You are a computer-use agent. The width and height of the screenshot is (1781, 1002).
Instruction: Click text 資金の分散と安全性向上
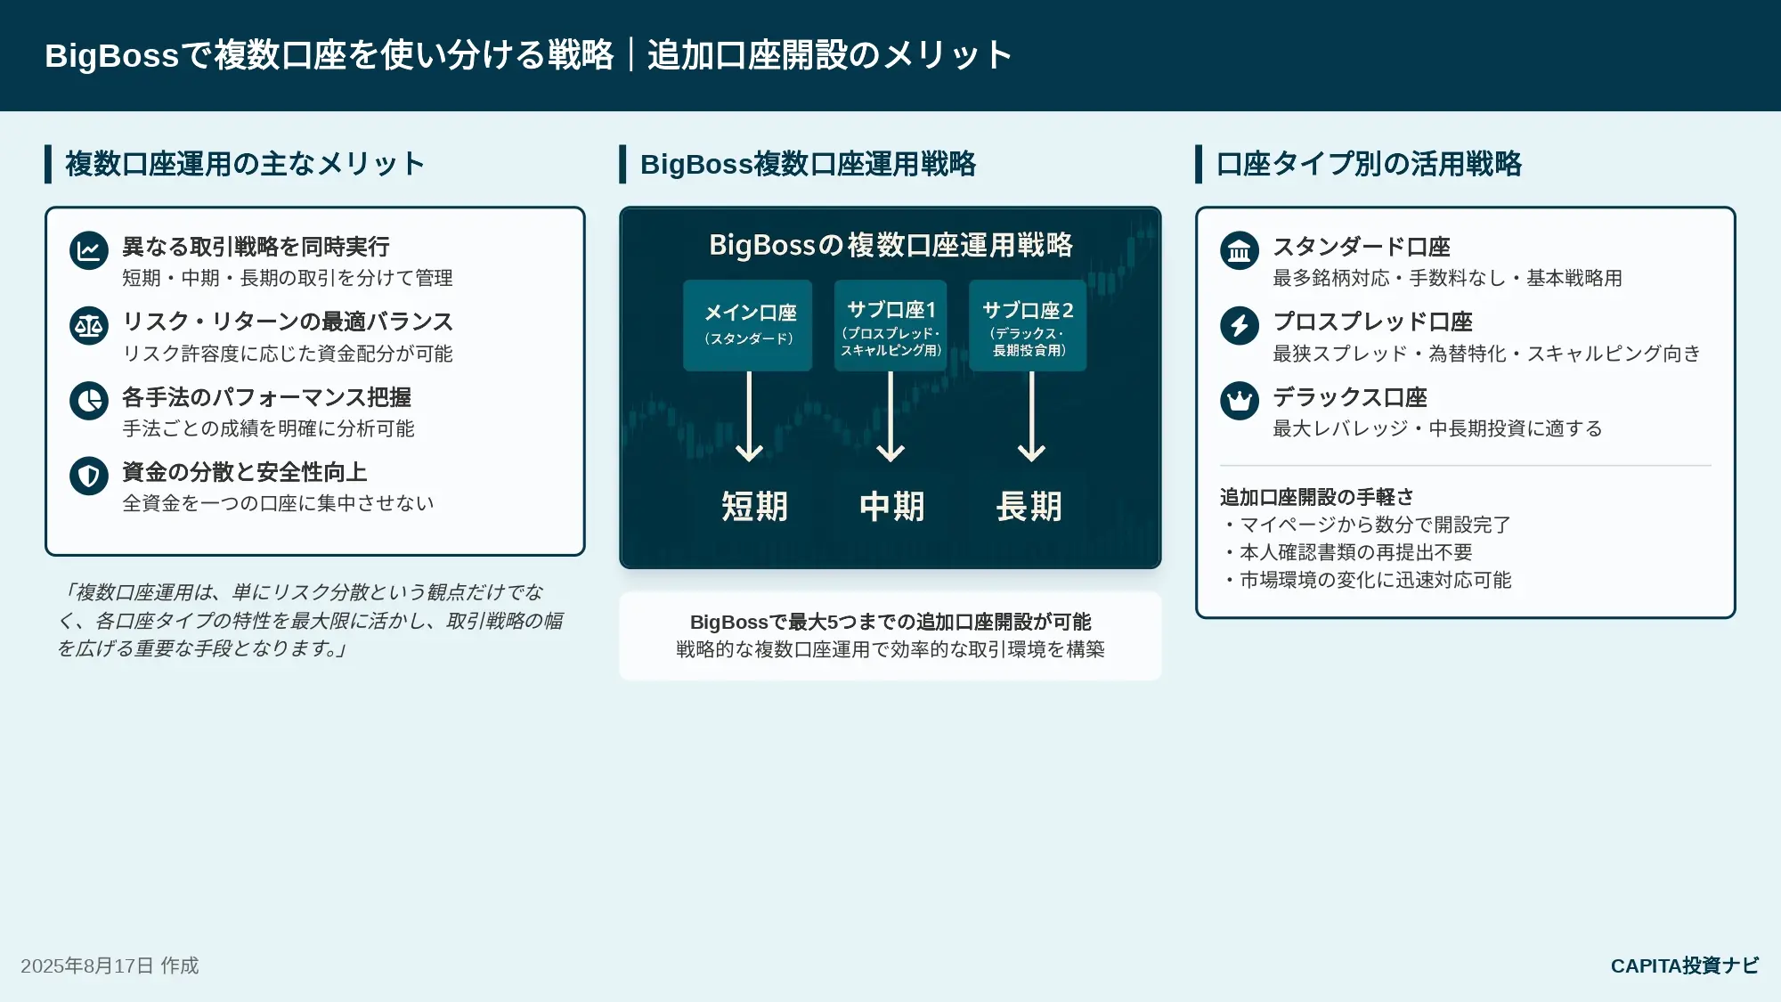(244, 472)
